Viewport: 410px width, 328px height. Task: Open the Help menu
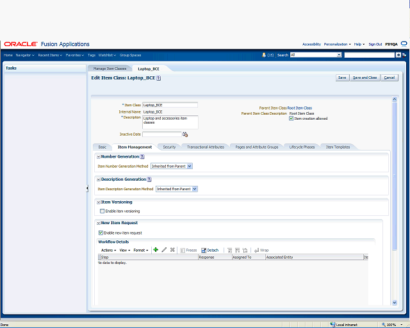359,44
